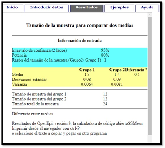
Task: Click 'Imprimir desde el navegador con ctrl-P' text
Action: coord(46,128)
